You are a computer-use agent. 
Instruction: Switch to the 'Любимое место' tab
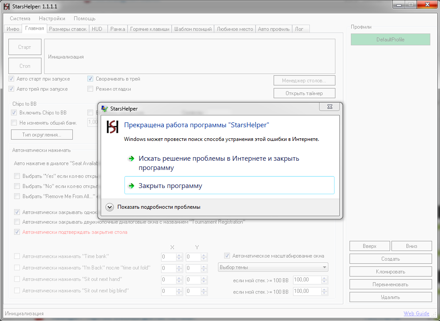click(x=235, y=29)
